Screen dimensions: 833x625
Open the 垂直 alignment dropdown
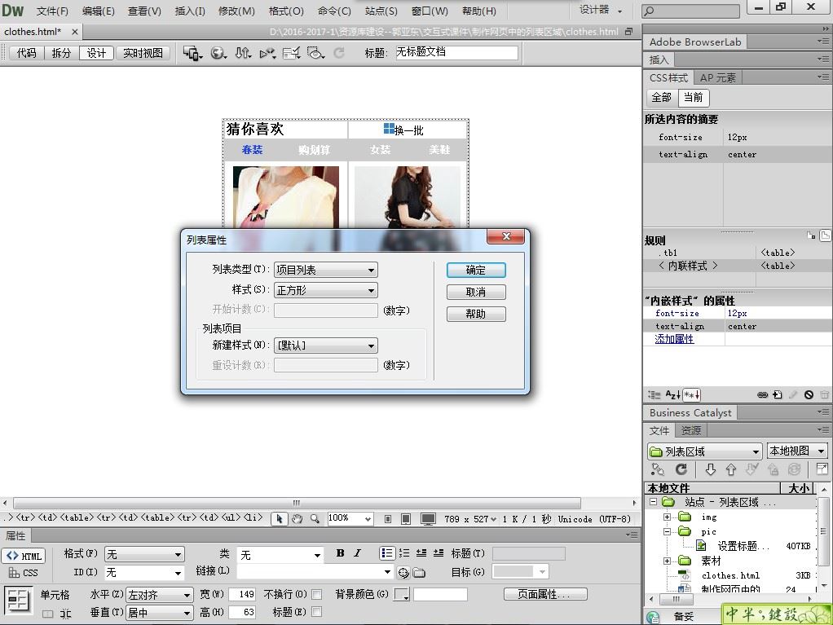[160, 612]
